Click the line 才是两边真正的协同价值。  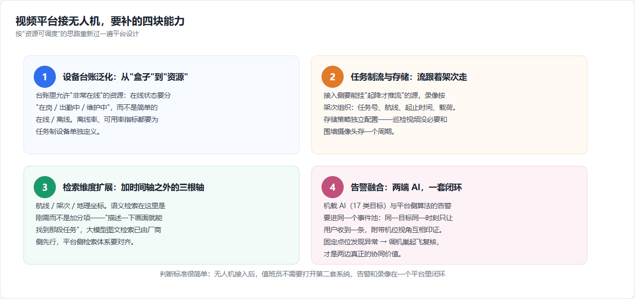click(x=362, y=254)
